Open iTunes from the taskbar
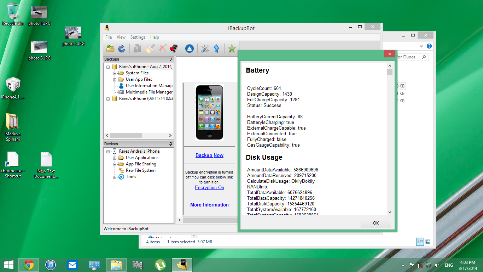Image resolution: width=483 pixels, height=272 pixels. coord(51,265)
